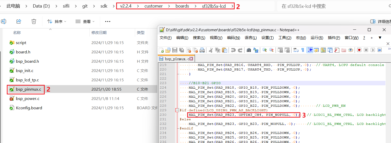Viewport: 391px width, 143px height.
Task: Click the Save All toolbar icon
Action: (x=182, y=50)
